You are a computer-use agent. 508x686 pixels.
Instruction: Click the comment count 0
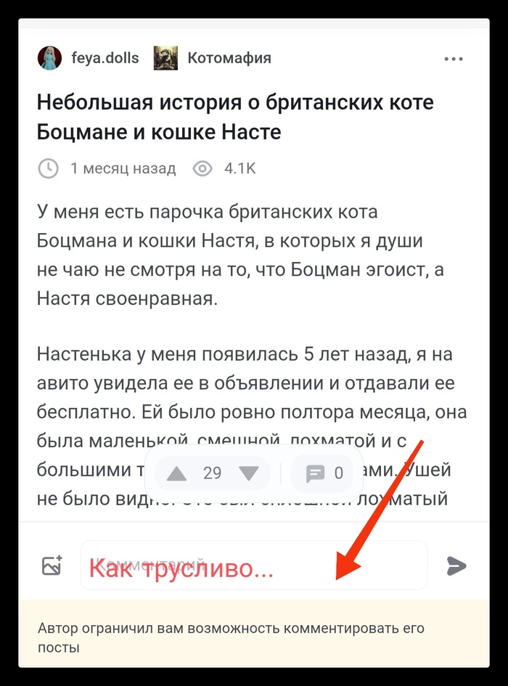pyautogui.click(x=339, y=473)
